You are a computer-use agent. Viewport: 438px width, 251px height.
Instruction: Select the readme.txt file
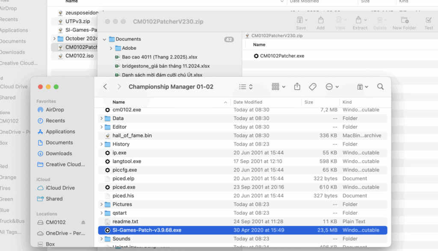click(x=125, y=222)
